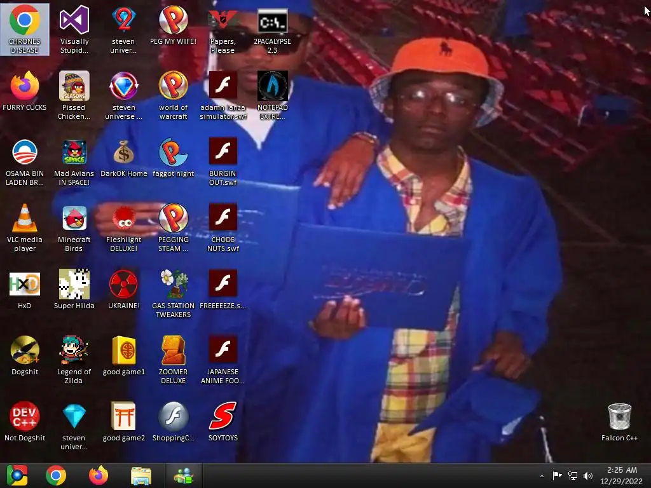Select the Papers, Please desktop icon
Image resolution: width=651 pixels, height=488 pixels.
[x=223, y=29]
